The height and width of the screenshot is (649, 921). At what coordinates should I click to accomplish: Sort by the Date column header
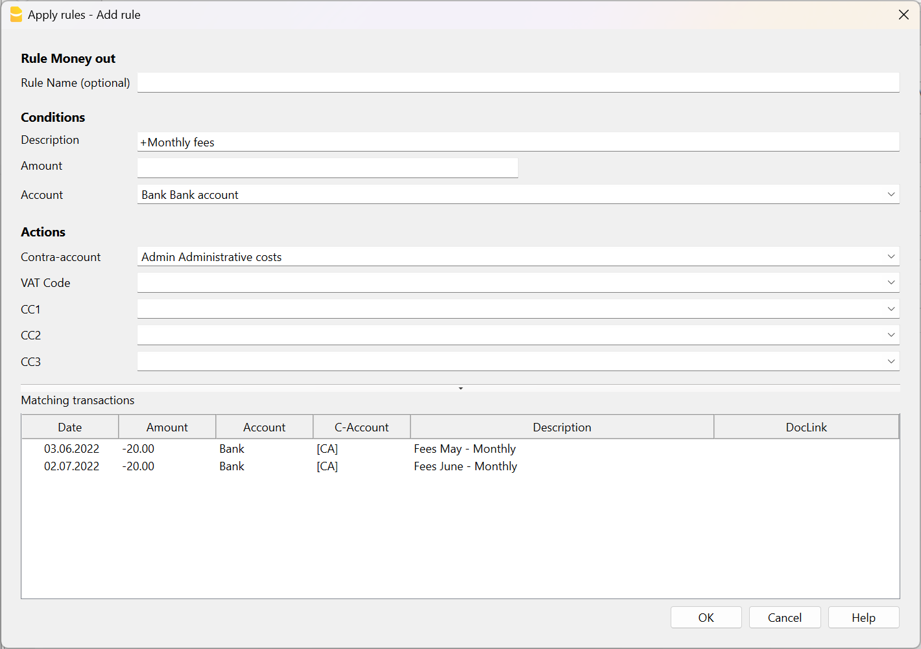click(x=70, y=427)
